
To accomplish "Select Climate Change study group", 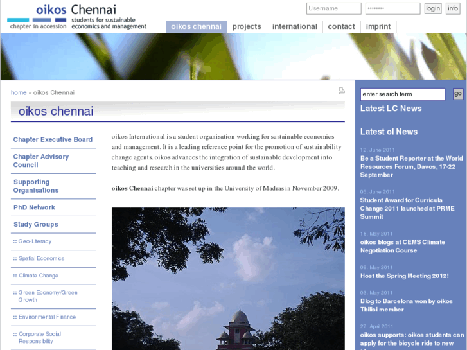I will coord(39,276).
